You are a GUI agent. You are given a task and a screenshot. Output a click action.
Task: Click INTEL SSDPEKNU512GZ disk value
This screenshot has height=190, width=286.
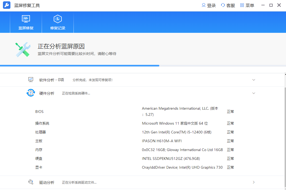coord(171,159)
